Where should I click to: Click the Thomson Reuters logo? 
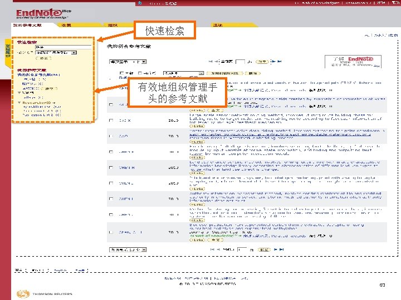[44, 294]
